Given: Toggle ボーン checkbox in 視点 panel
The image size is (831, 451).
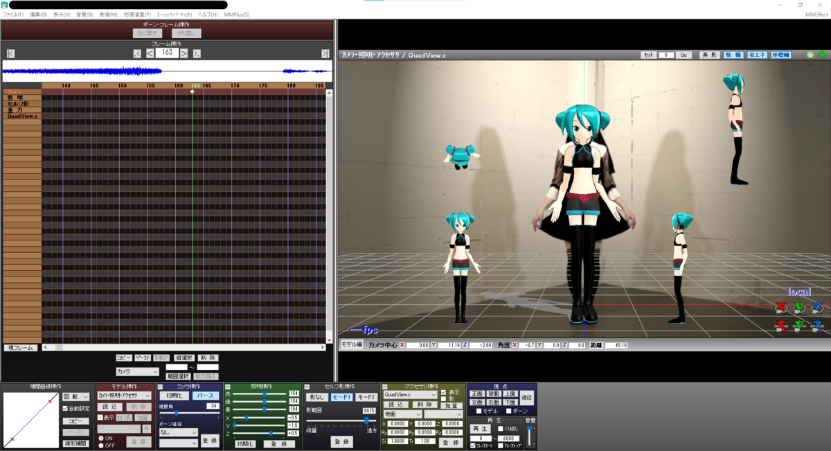Looking at the screenshot, I should point(508,412).
